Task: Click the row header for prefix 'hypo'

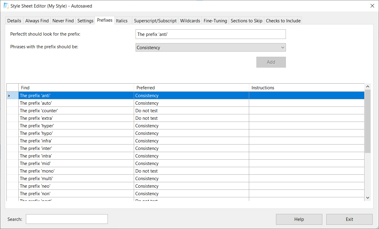Action: pos(13,133)
